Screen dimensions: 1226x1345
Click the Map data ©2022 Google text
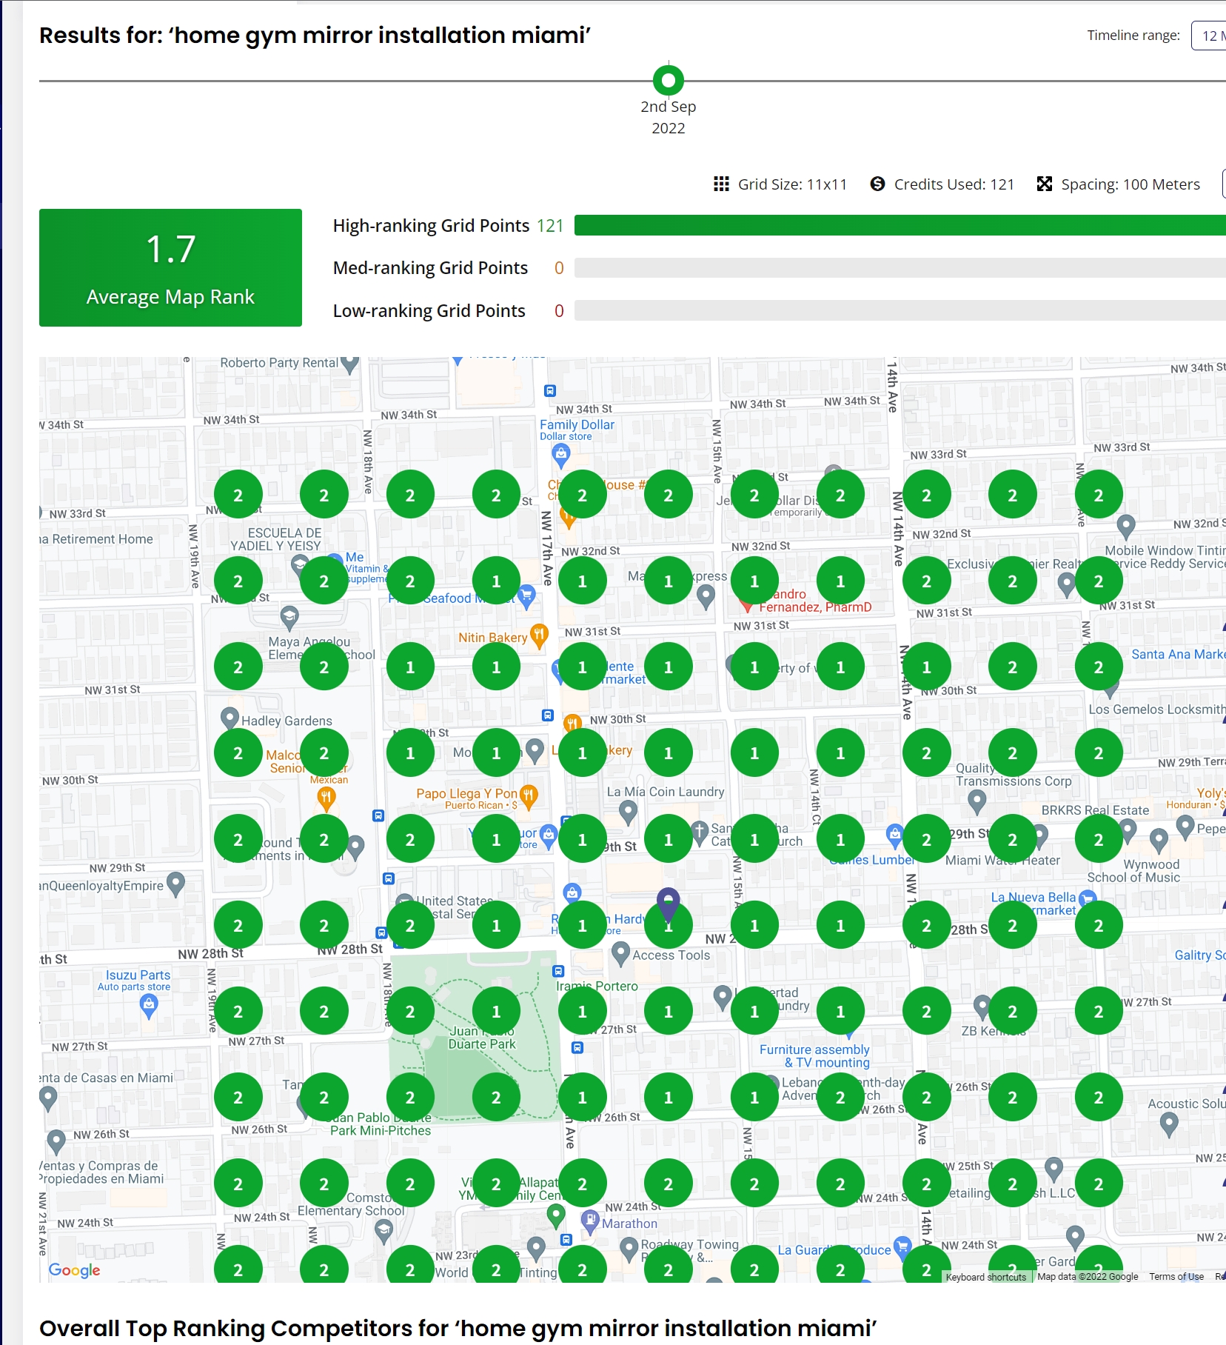tap(1088, 1277)
